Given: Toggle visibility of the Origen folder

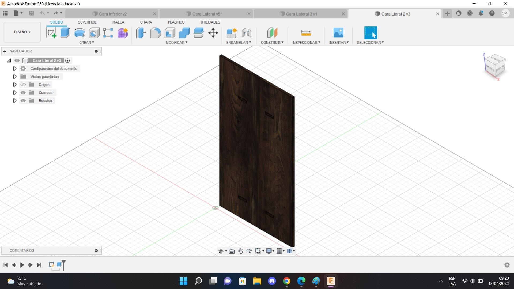Looking at the screenshot, I should point(23,85).
